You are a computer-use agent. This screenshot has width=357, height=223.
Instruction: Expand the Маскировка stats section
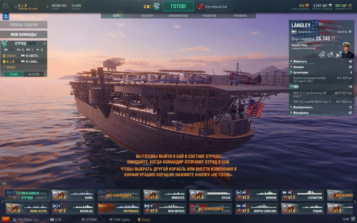(321, 113)
